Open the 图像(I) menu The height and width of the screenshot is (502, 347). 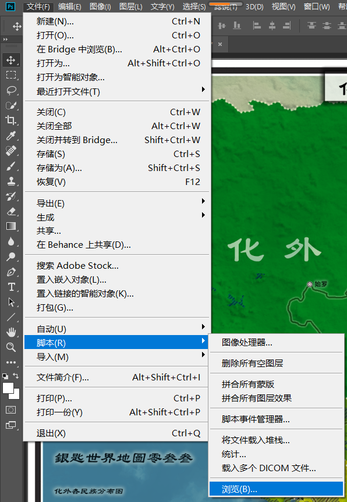pyautogui.click(x=100, y=6)
